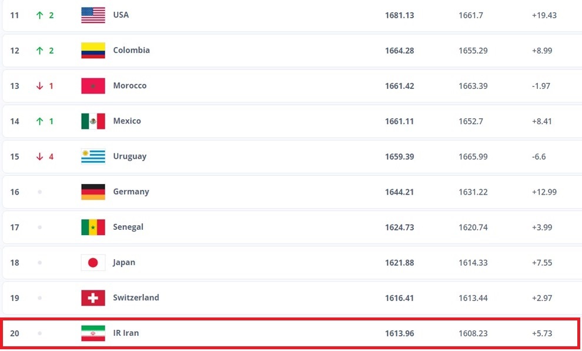Click the Morocco flag icon
Viewport: 582px width, 351px height.
point(93,86)
